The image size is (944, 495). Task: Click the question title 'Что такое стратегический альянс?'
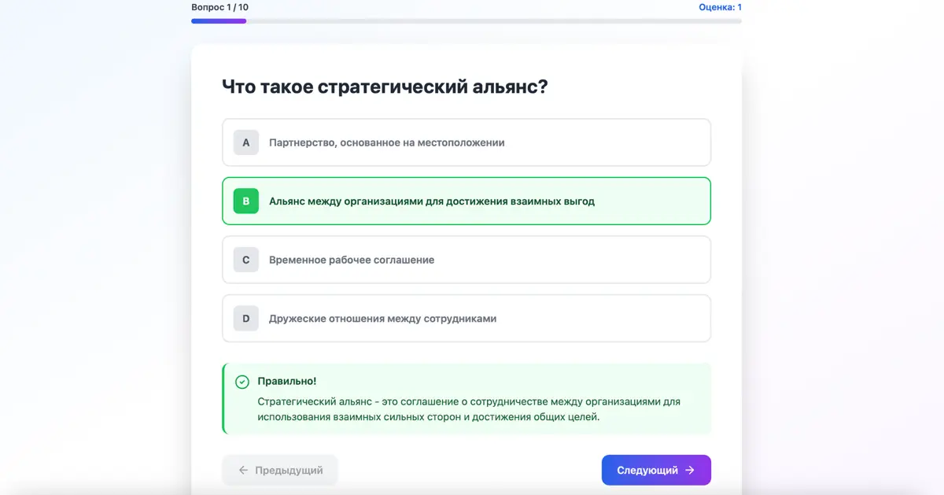385,86
